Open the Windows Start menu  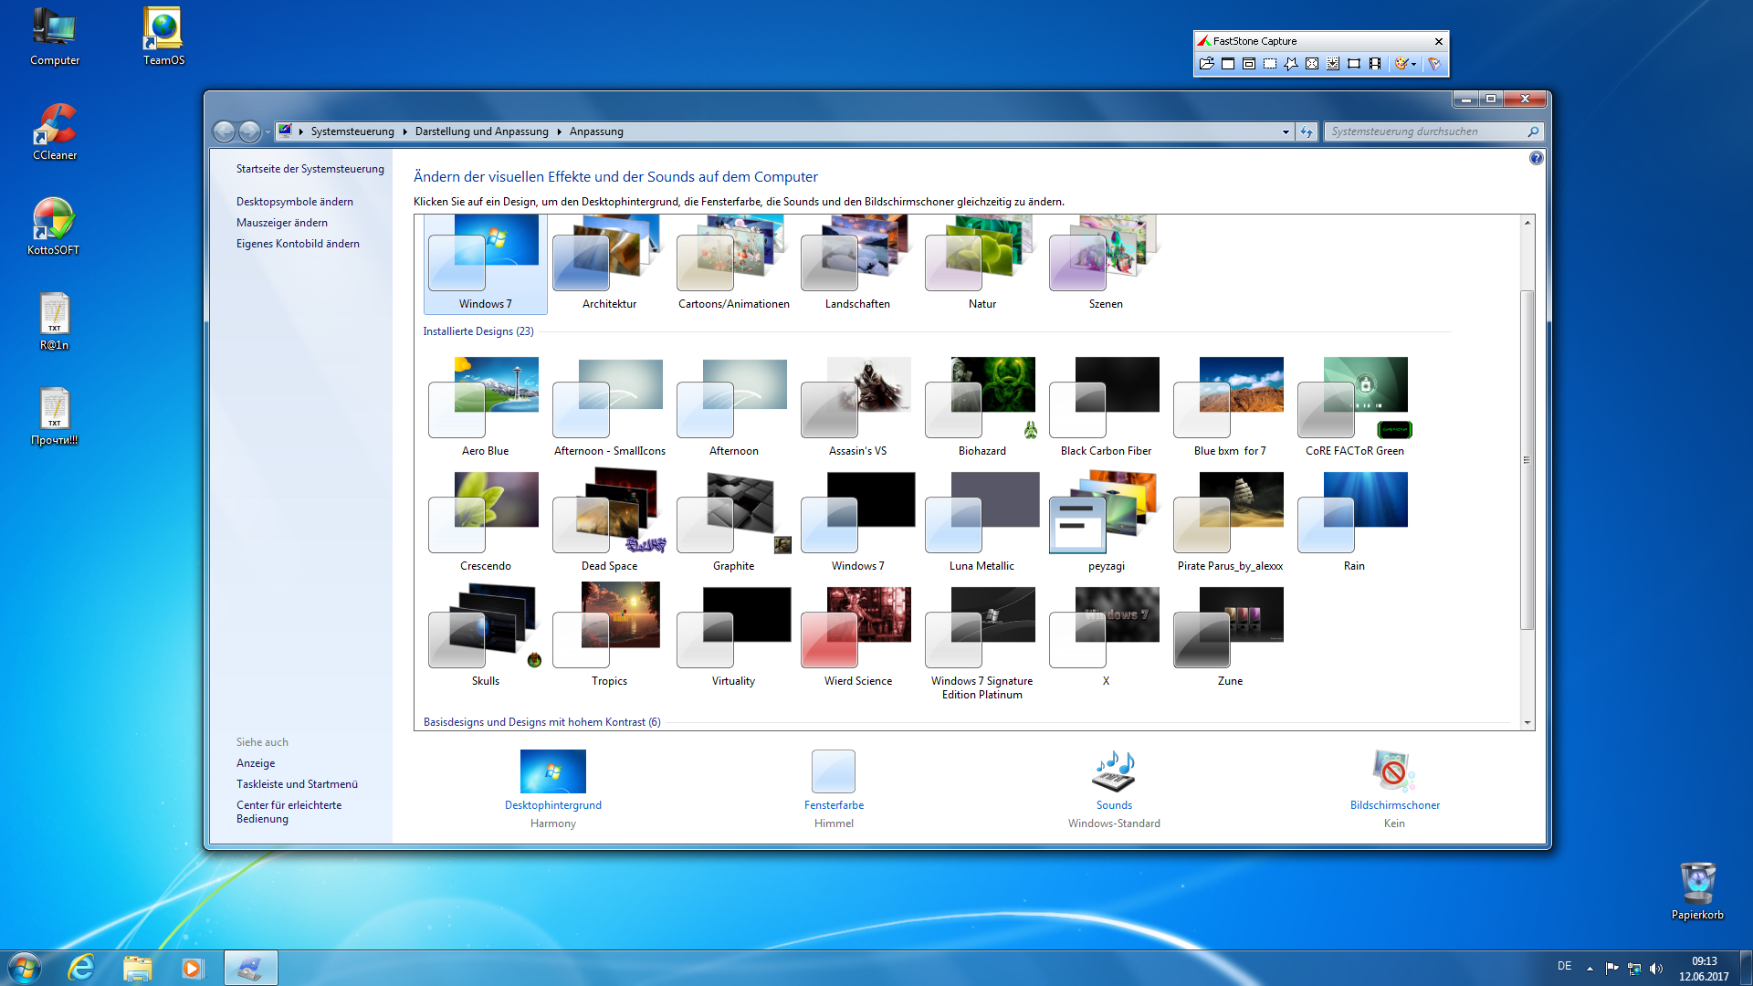pyautogui.click(x=25, y=968)
